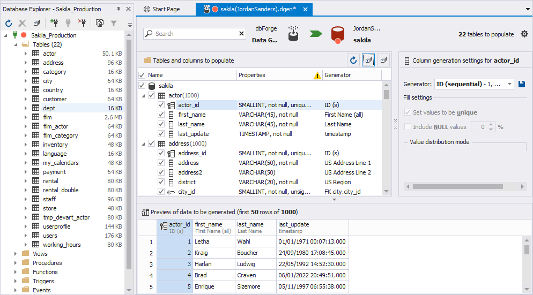The image size is (533, 295).
Task: Collapse the Tables (22) folder
Action: pos(16,44)
